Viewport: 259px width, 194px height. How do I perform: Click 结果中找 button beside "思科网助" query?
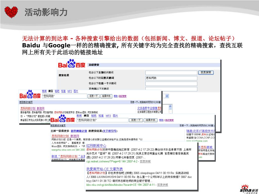tap(106, 96)
